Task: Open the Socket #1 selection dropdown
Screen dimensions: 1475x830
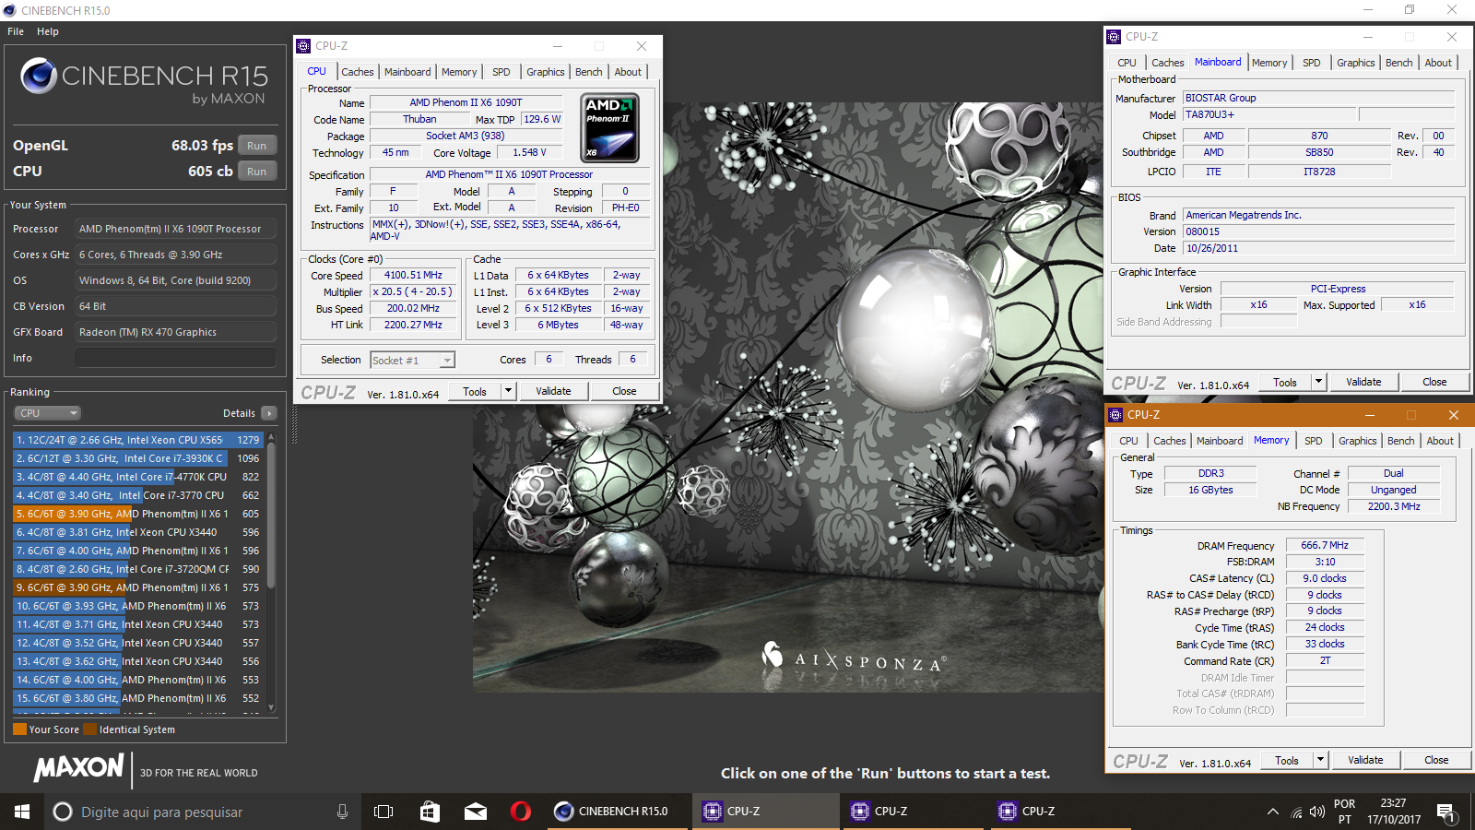Action: tap(413, 361)
